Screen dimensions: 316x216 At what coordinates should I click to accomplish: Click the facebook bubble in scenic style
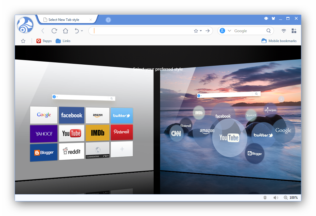pos(223,116)
